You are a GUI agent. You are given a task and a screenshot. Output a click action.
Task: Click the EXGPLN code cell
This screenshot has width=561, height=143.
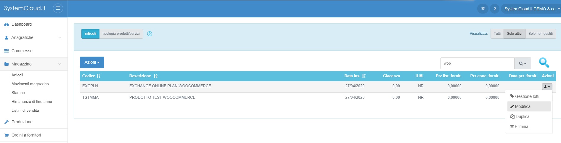[90, 86]
